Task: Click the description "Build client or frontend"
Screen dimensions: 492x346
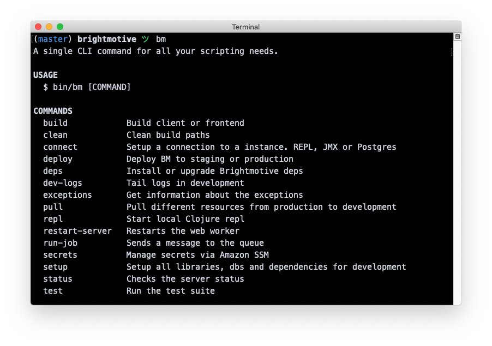Action: [185, 123]
